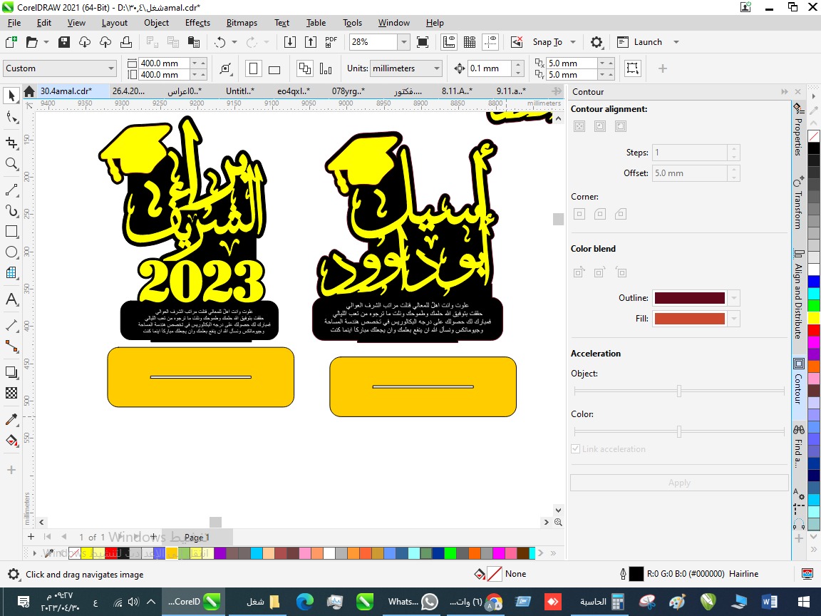Click the Save icon in toolbar
The image size is (821, 616).
pos(64,42)
